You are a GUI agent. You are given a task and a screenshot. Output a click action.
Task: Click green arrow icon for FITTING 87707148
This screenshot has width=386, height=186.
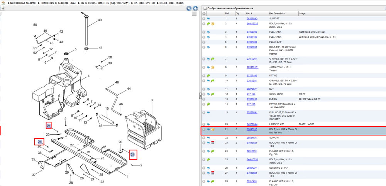coord(208,76)
